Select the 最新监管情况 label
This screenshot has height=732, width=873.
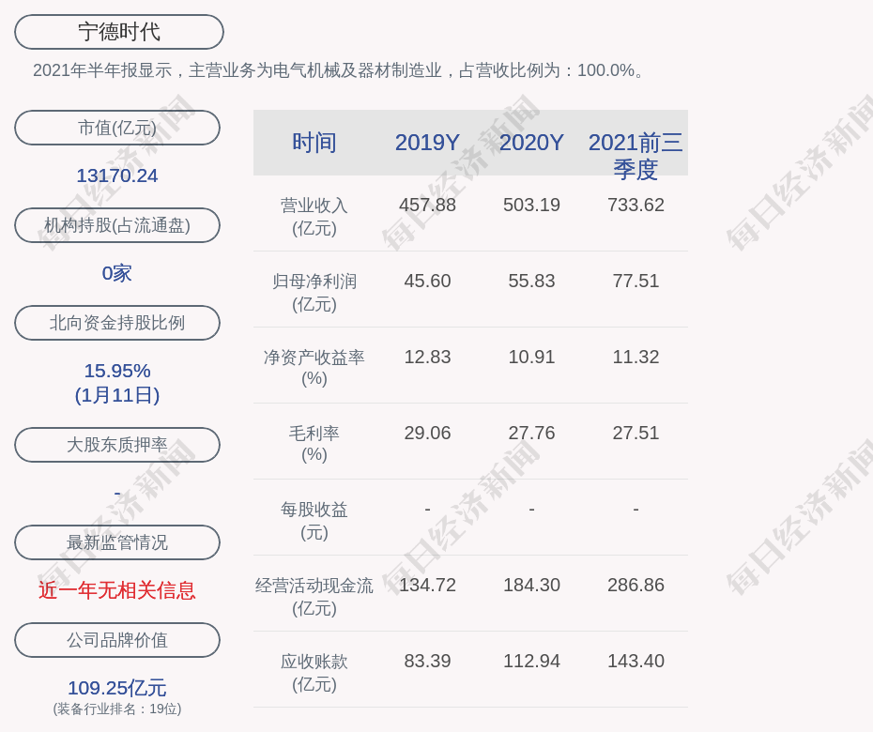coord(117,542)
